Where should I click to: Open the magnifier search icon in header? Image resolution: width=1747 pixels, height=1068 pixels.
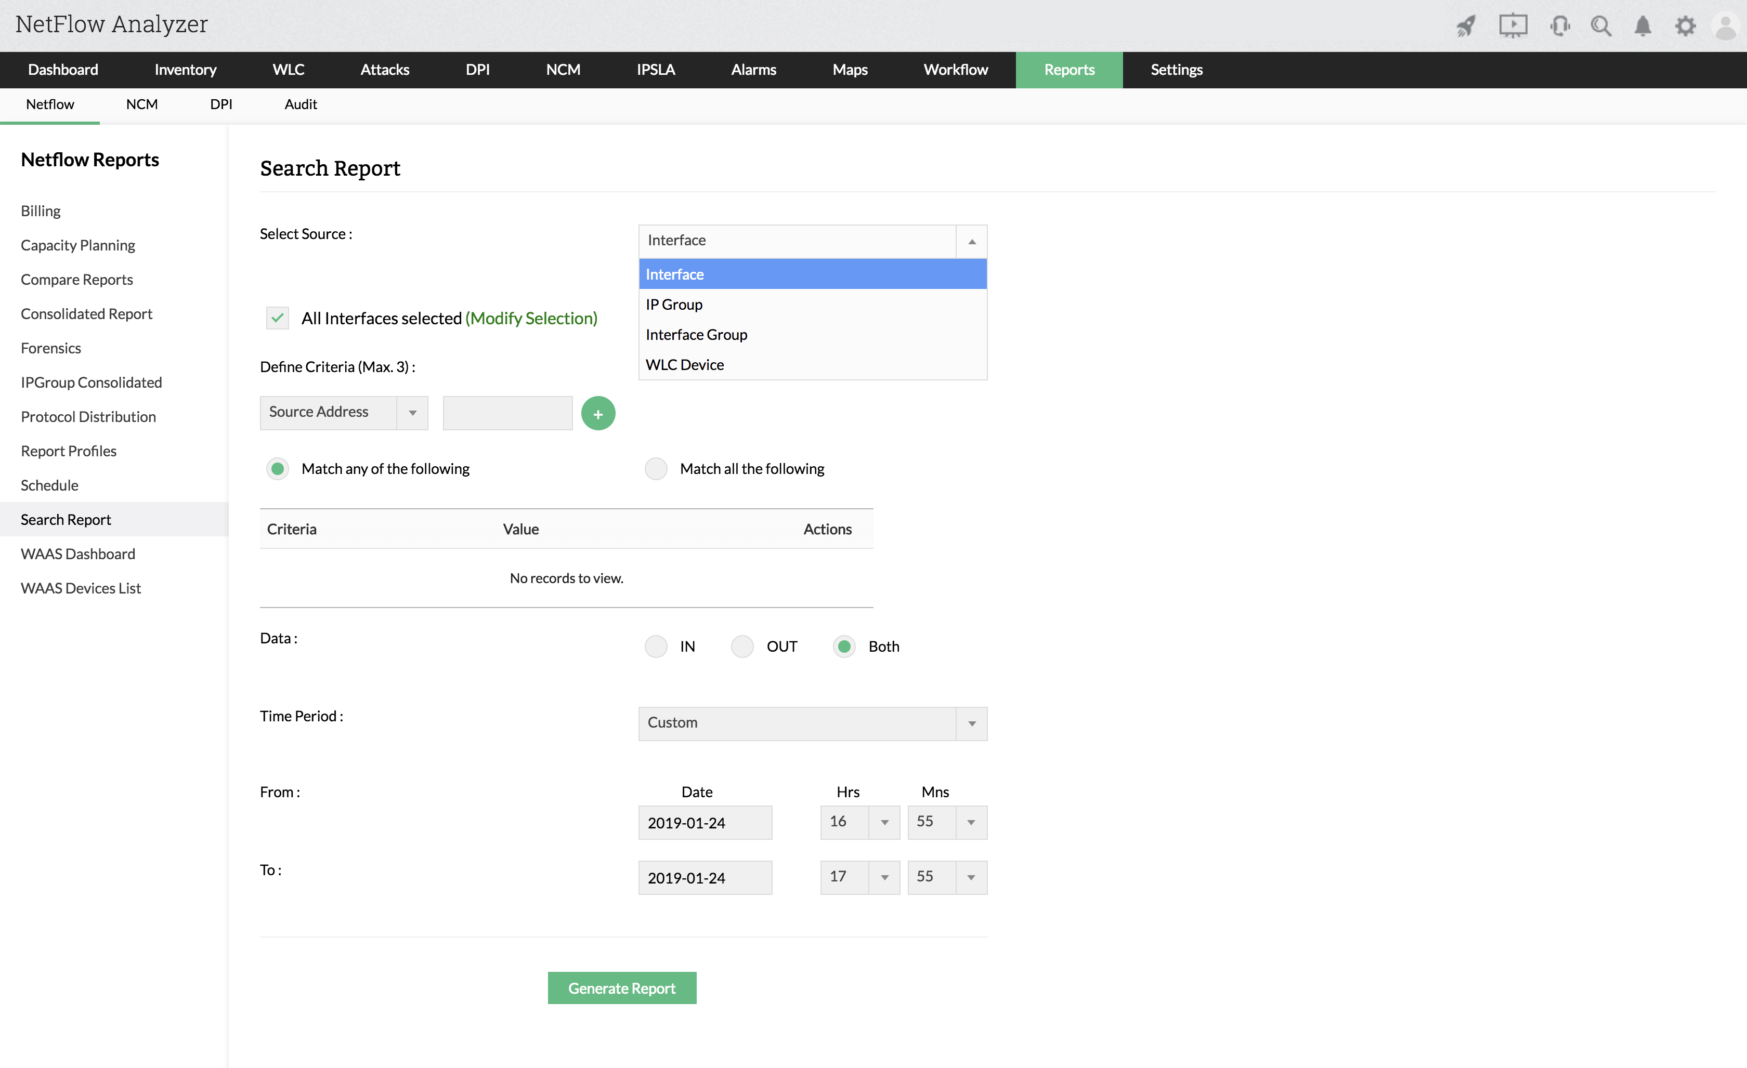(x=1600, y=26)
